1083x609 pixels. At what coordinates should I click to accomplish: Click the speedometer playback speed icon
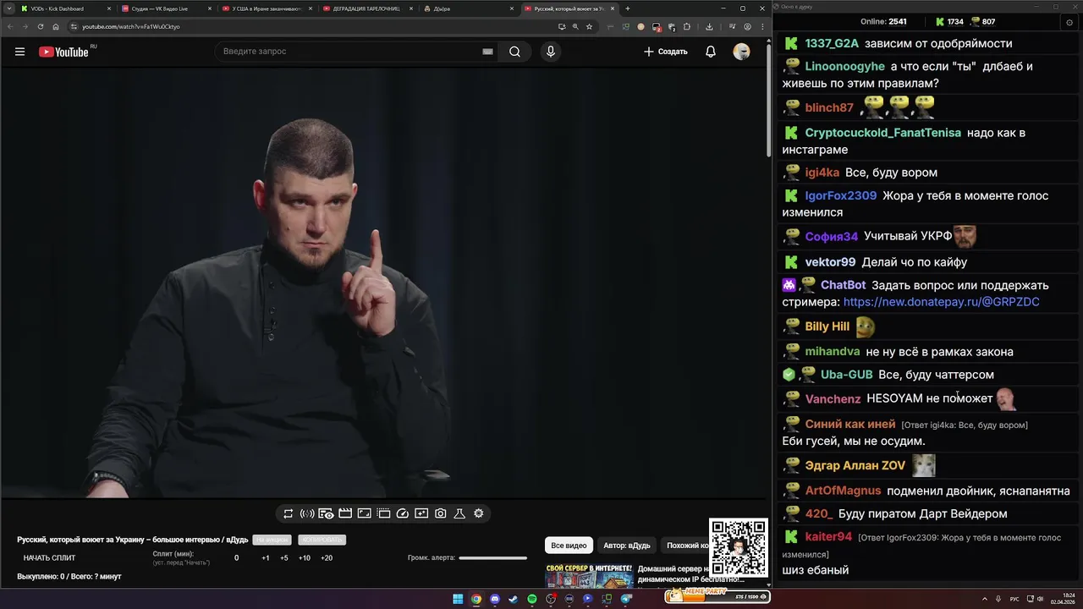[403, 513]
